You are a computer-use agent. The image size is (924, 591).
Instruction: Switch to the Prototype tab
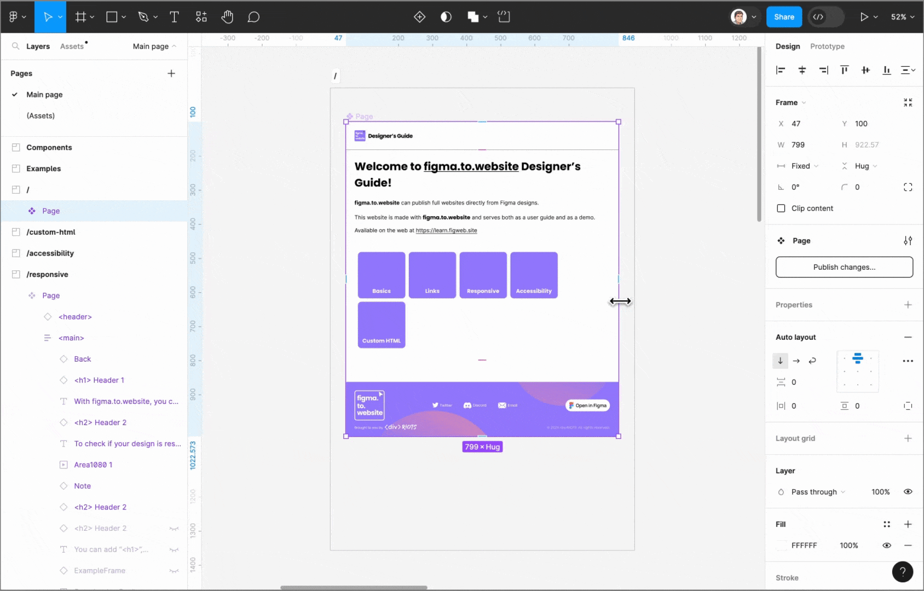[827, 46]
